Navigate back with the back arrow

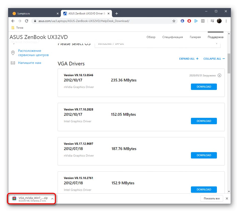coord(13,21)
